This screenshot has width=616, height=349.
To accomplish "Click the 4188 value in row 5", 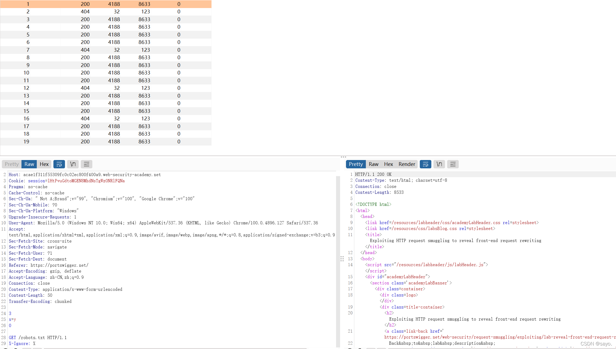I will point(114,35).
